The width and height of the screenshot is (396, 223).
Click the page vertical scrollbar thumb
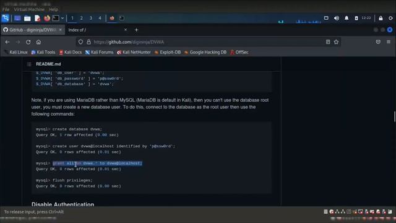point(395,116)
